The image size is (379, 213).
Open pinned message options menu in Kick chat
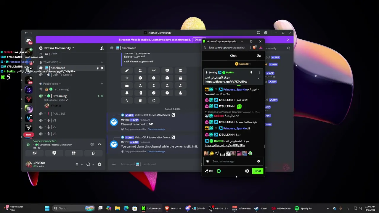[259, 72]
